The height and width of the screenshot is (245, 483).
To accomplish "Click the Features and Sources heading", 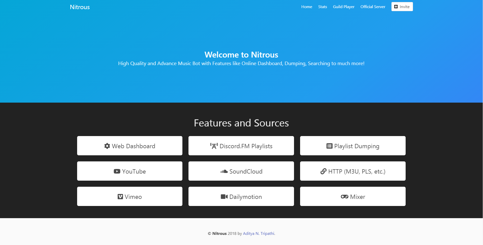I will [x=241, y=123].
